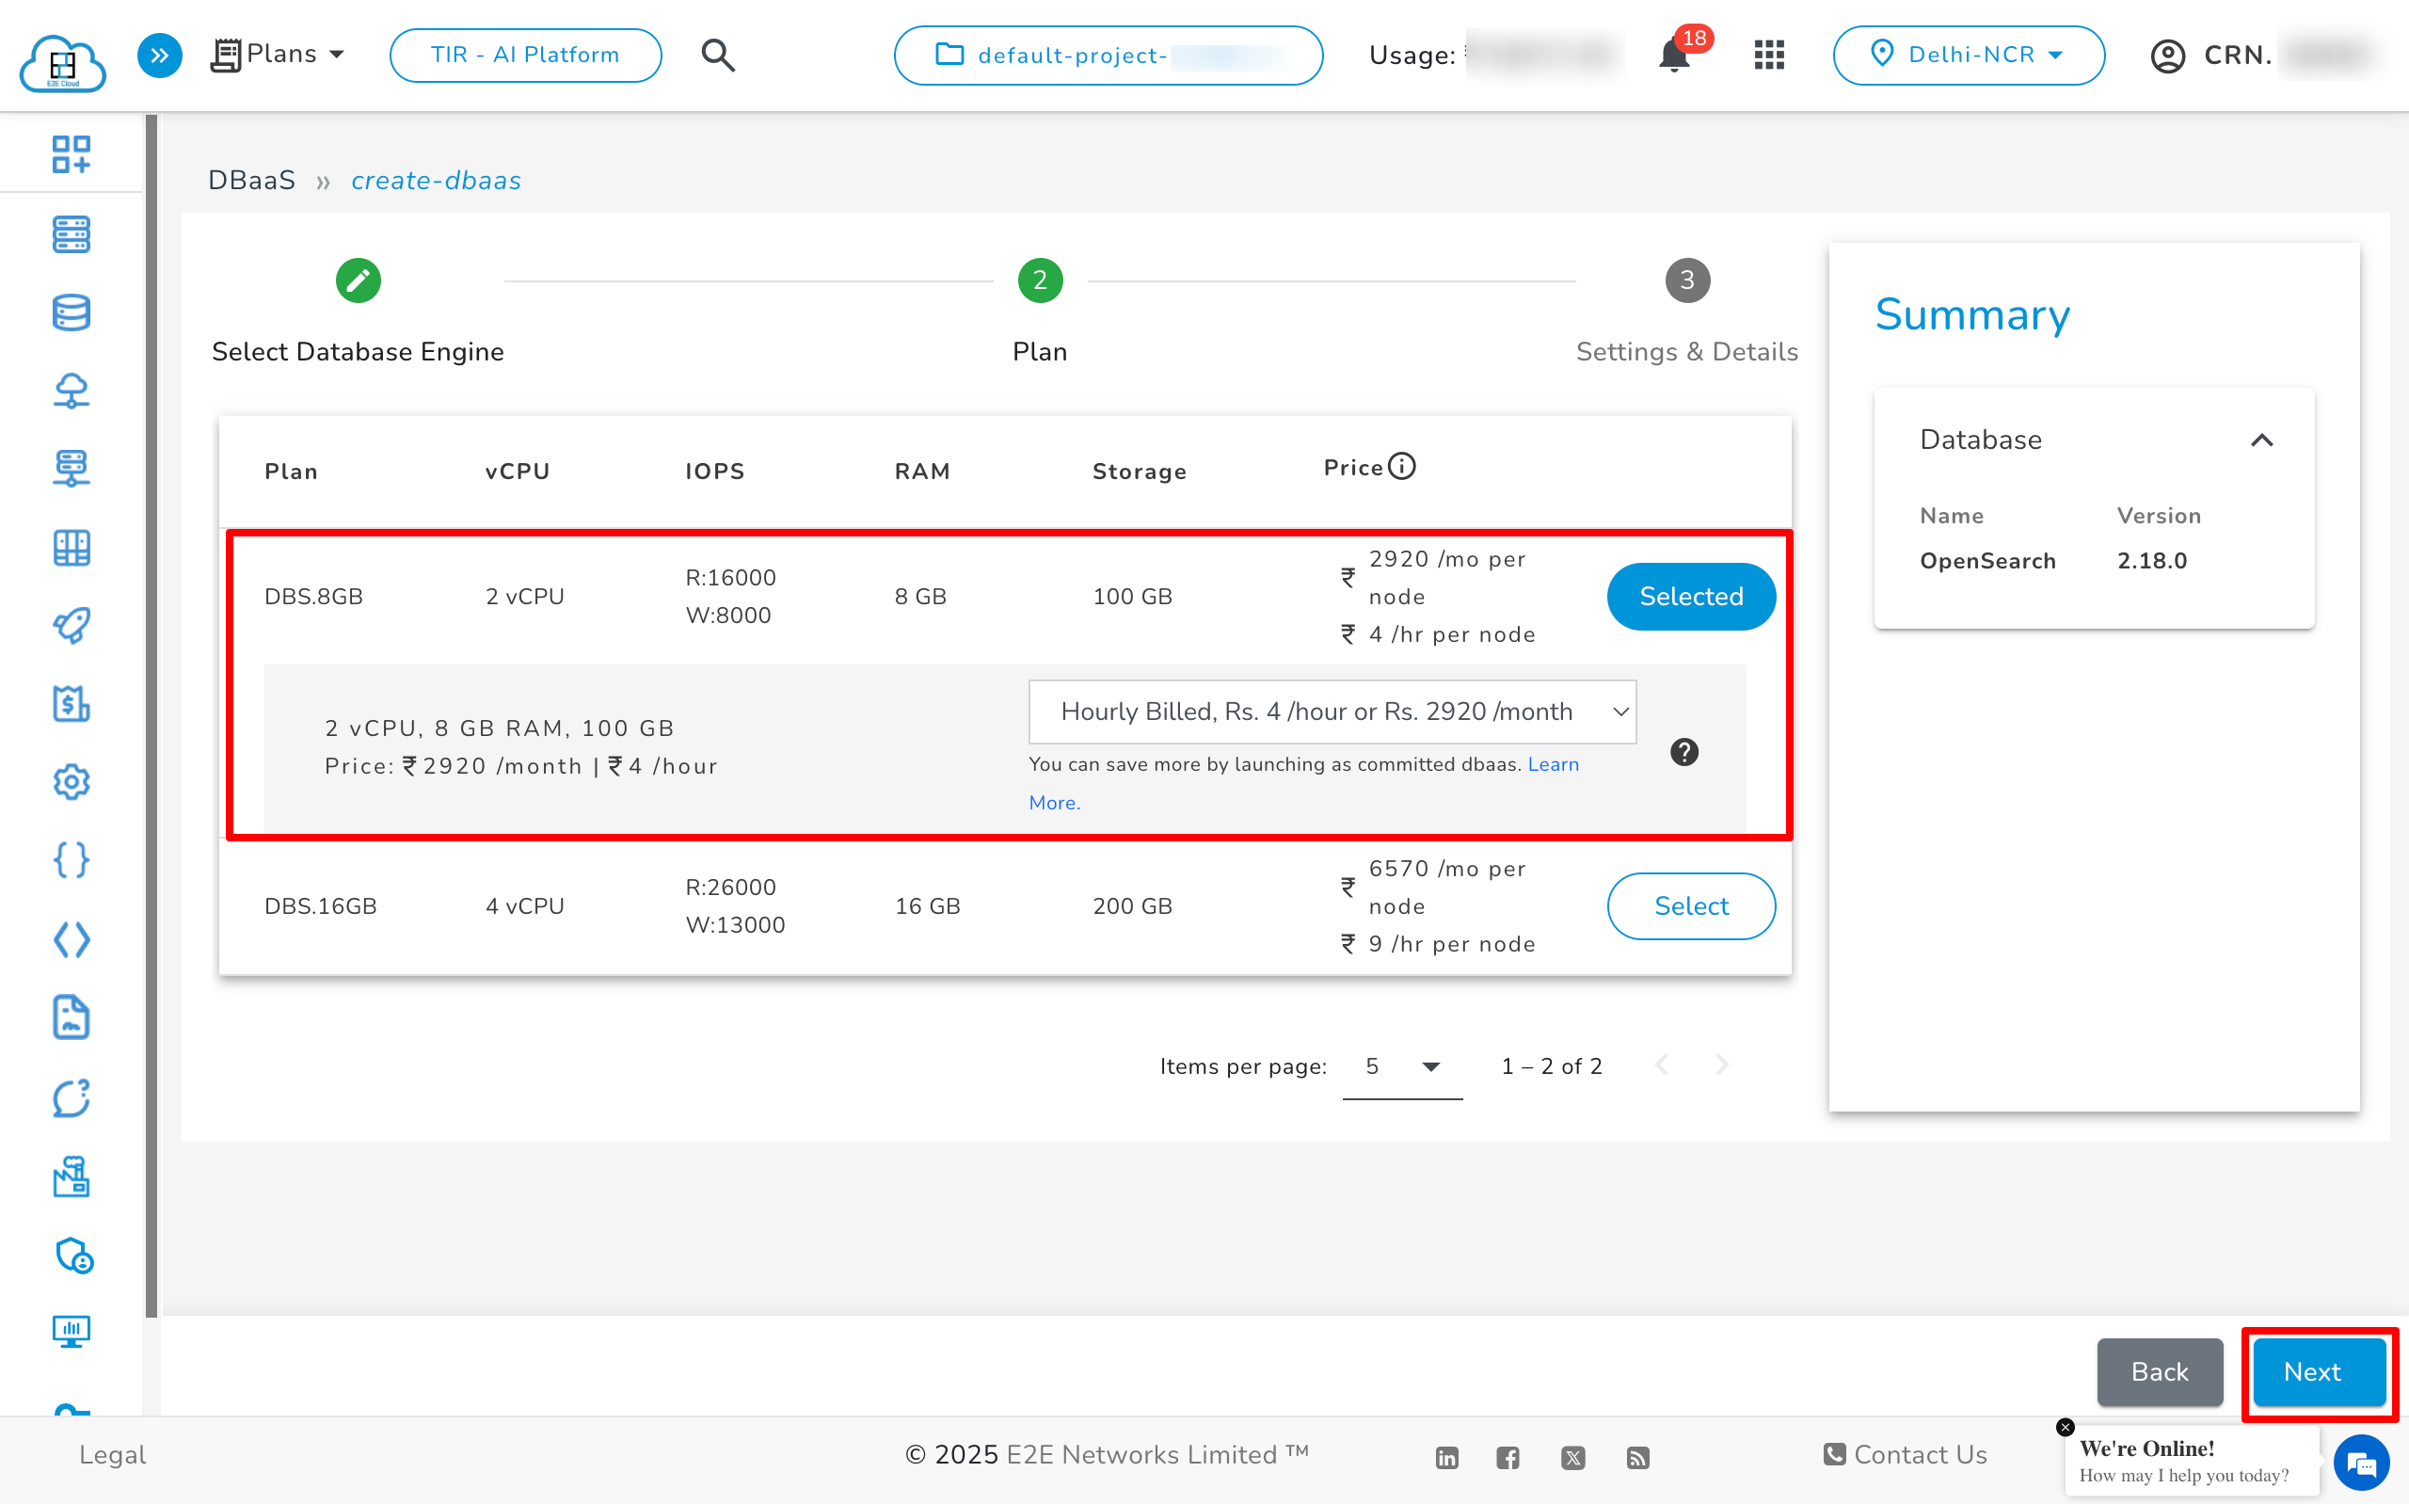The image size is (2409, 1504).
Task: Open the Delhi-NCR region dropdown
Action: click(x=1968, y=55)
